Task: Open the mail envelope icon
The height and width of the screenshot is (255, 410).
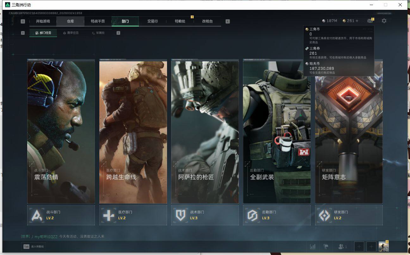Action: pos(370,21)
